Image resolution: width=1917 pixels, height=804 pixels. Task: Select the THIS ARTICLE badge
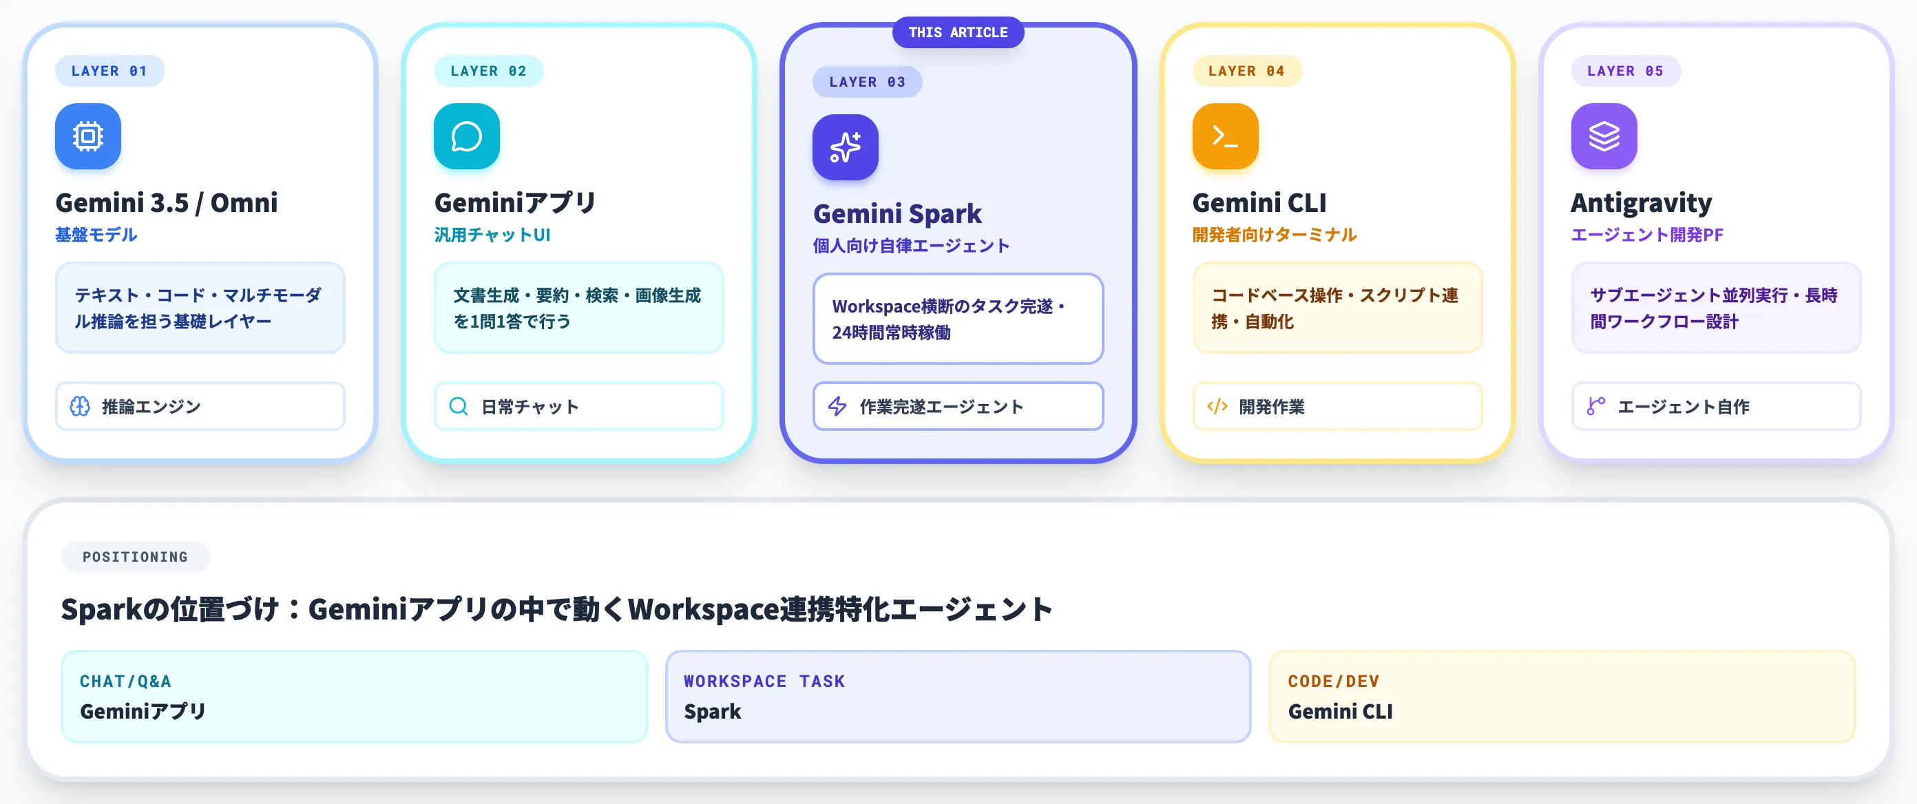958,33
